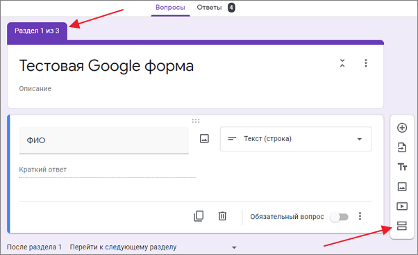The height and width of the screenshot is (255, 418).
Task: Add image from the side toolbar
Action: [402, 186]
